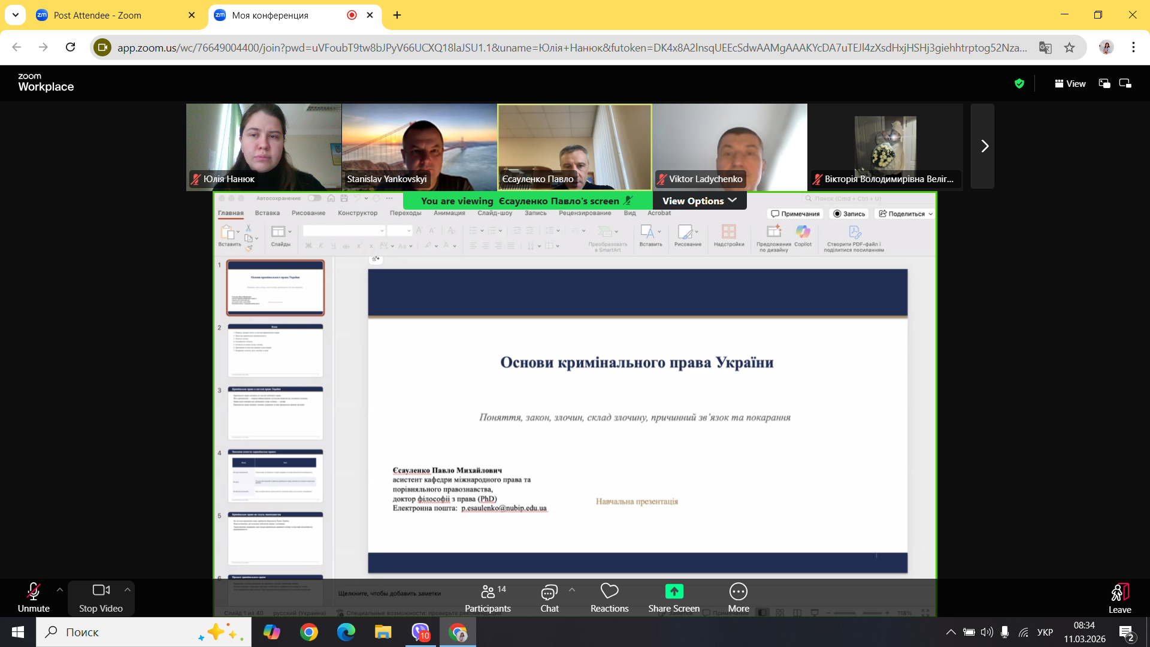
Task: Expand audio settings arrow beside Unmute
Action: pos(60,590)
